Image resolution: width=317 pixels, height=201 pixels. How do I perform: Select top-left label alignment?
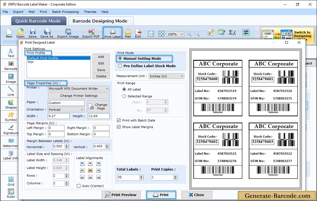[82, 164]
